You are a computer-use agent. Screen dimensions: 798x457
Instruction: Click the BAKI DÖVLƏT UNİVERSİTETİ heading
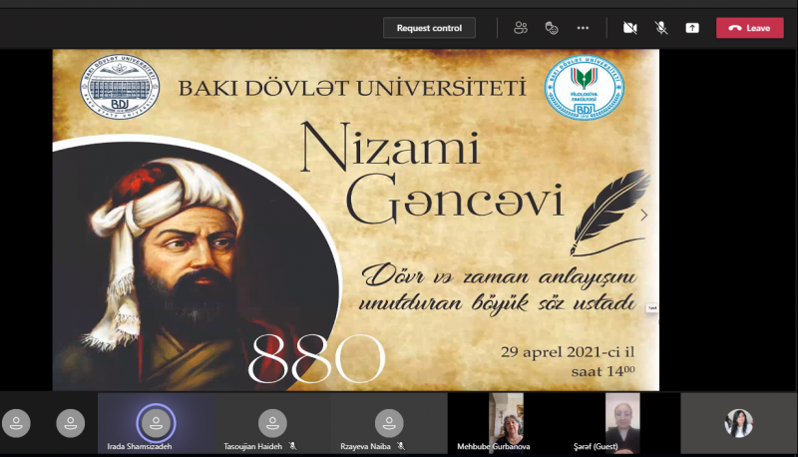tap(352, 88)
